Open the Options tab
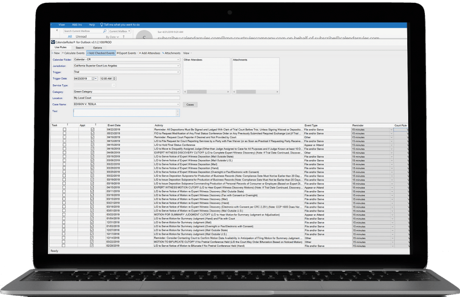 [98, 47]
